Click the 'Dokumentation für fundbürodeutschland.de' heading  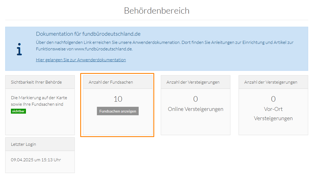(88, 34)
